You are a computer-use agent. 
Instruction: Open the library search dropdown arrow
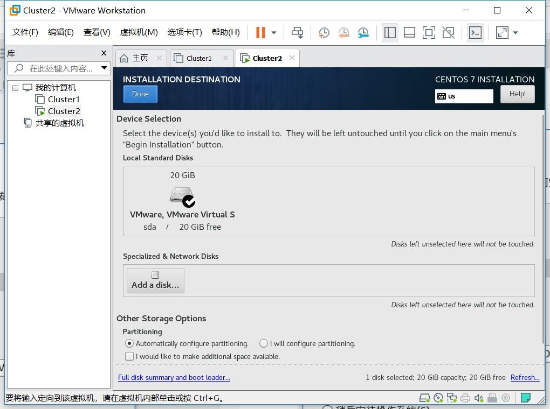pyautogui.click(x=104, y=68)
